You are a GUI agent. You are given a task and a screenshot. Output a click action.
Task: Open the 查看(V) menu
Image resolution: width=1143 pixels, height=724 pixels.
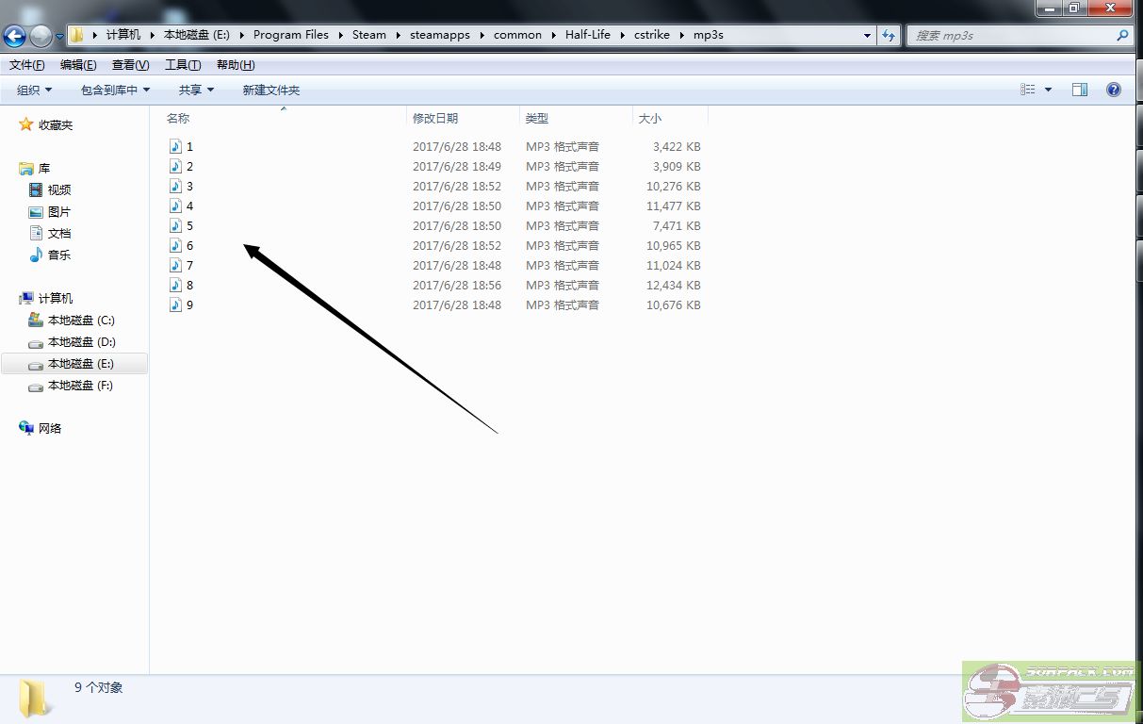(x=130, y=65)
